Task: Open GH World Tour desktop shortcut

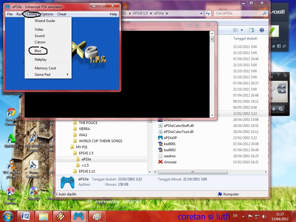Action: 34,143
